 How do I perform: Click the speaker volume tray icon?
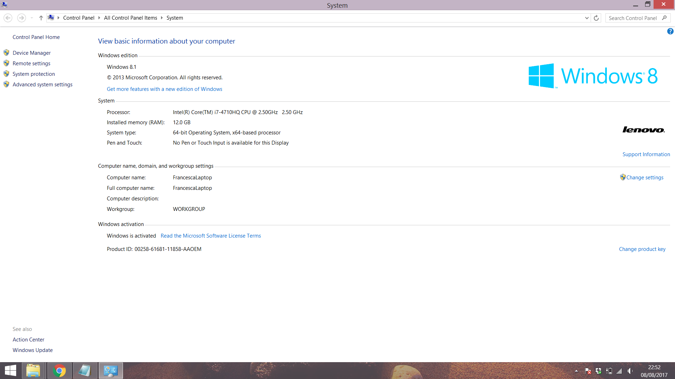pyautogui.click(x=630, y=371)
